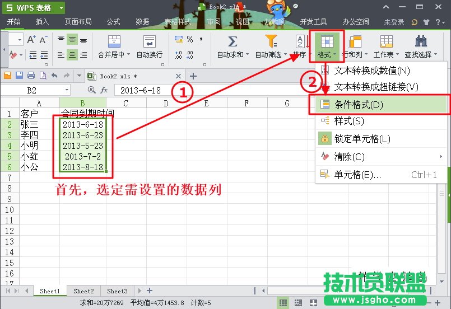This screenshot has width=451, height=309.
Task: Click the decrease font size A- icon
Action: (43, 39)
